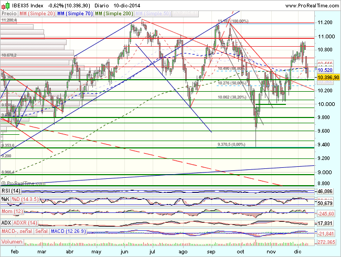The image size is (341, 257).
Task: Click the faded MM (Simple 50) legend label
Action: 153,14
